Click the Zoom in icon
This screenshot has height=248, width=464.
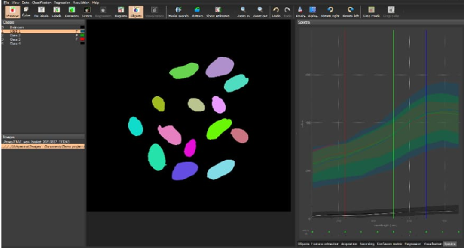243,11
